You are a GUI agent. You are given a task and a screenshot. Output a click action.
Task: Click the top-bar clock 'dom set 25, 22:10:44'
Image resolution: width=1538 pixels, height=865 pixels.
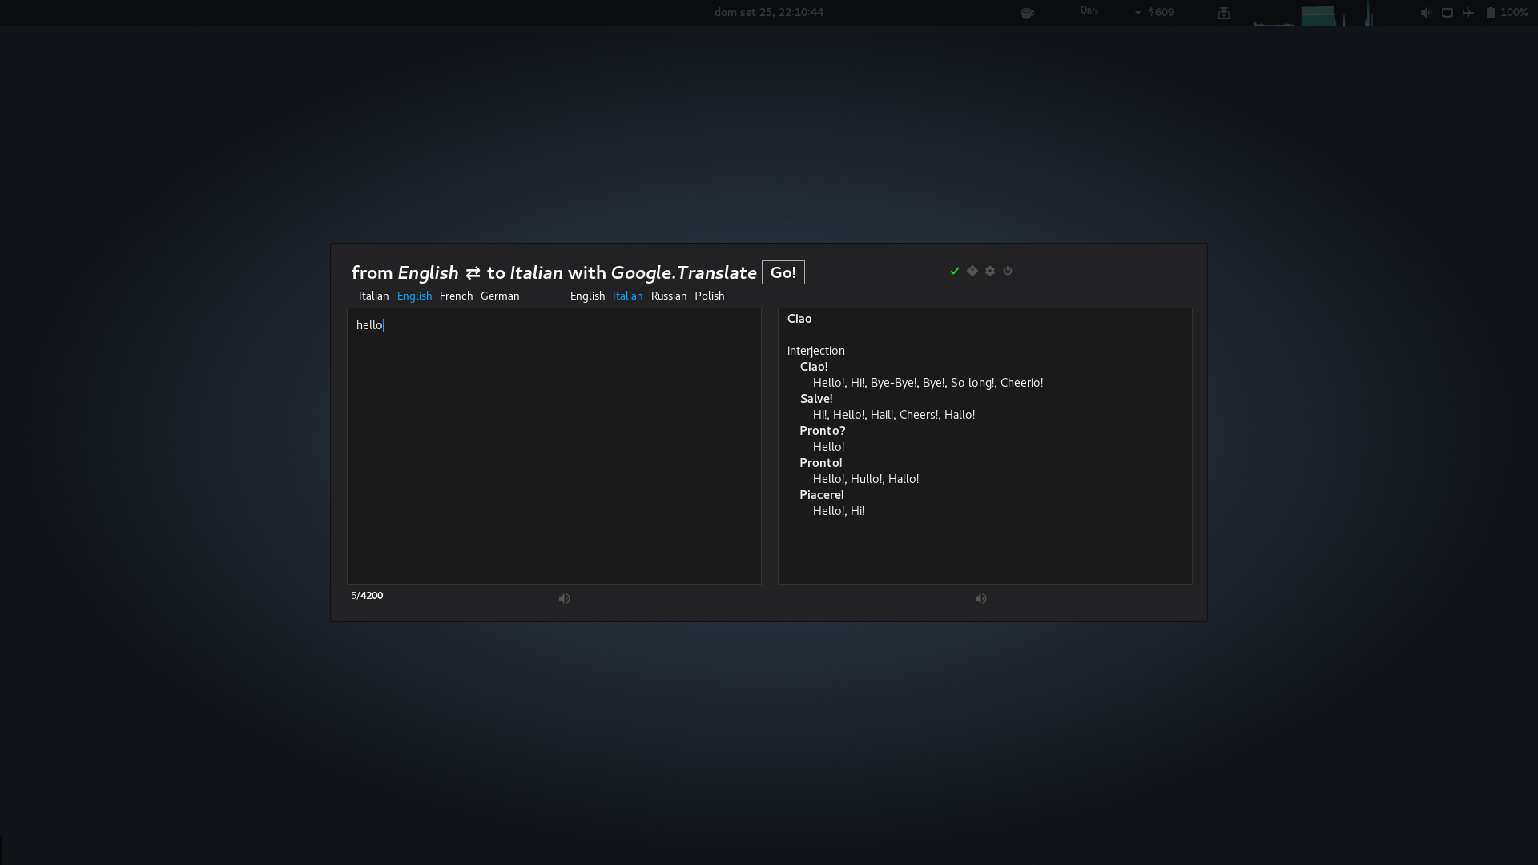coord(769,12)
